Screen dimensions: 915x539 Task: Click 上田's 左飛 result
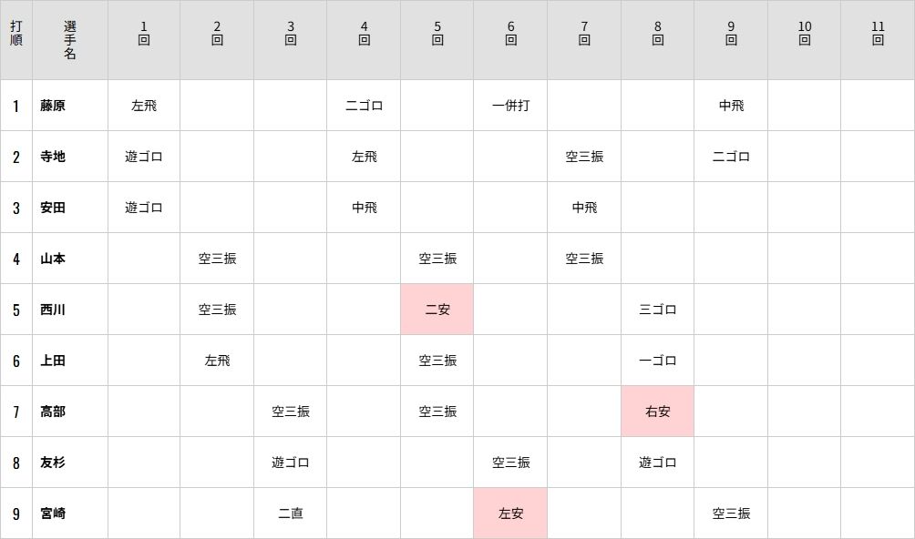coord(217,361)
